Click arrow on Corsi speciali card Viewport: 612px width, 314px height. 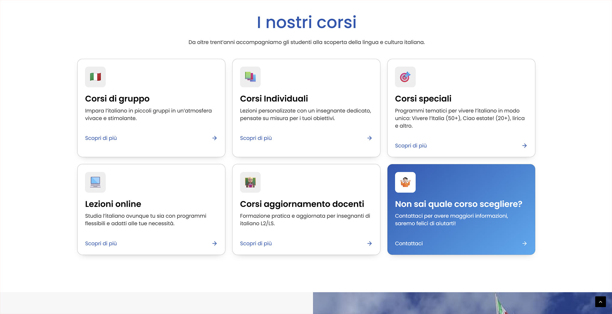(x=524, y=146)
